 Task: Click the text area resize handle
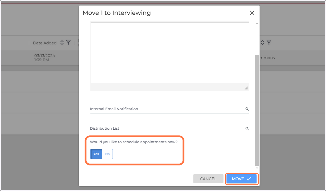(x=246, y=88)
